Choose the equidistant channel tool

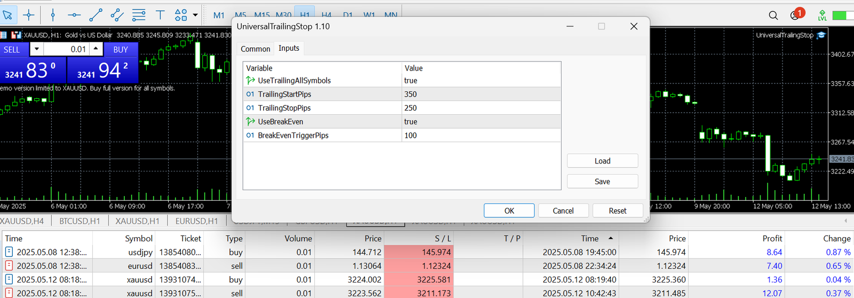click(x=117, y=15)
